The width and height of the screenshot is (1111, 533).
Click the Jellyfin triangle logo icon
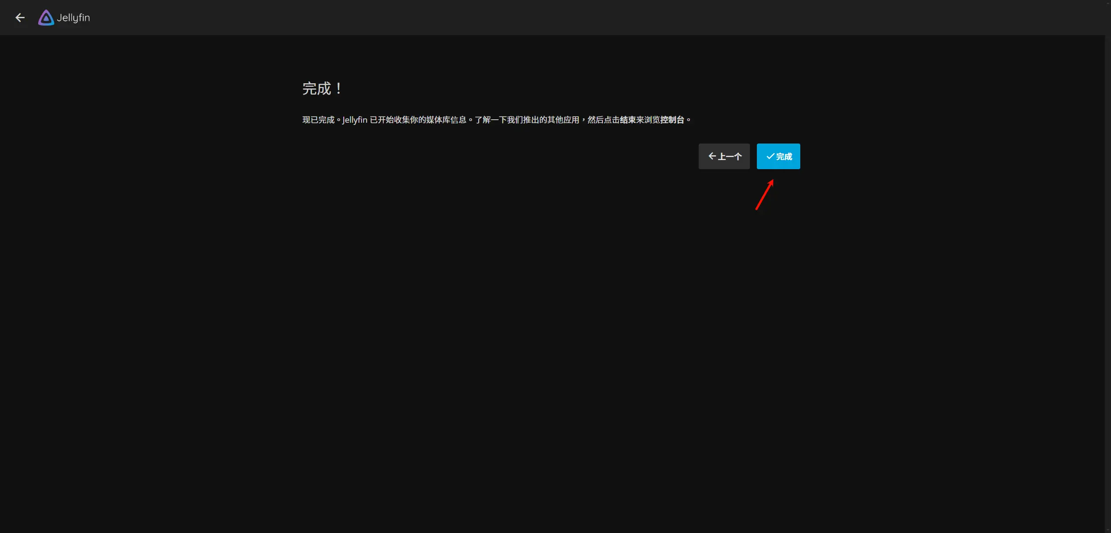pos(46,18)
